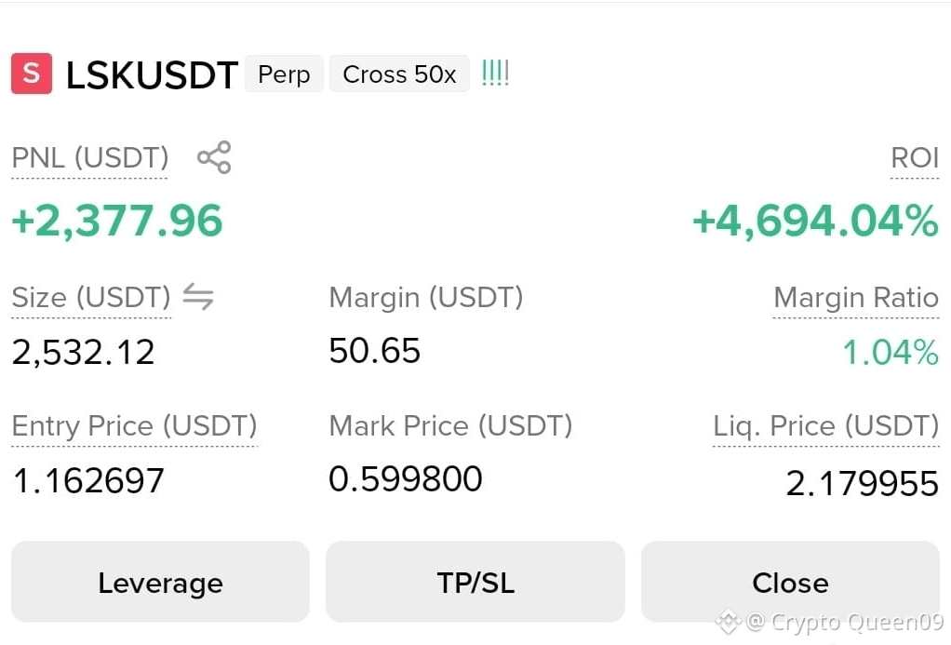Close the LSKUSDT position
Screen dimensions: 951x645
790,582
